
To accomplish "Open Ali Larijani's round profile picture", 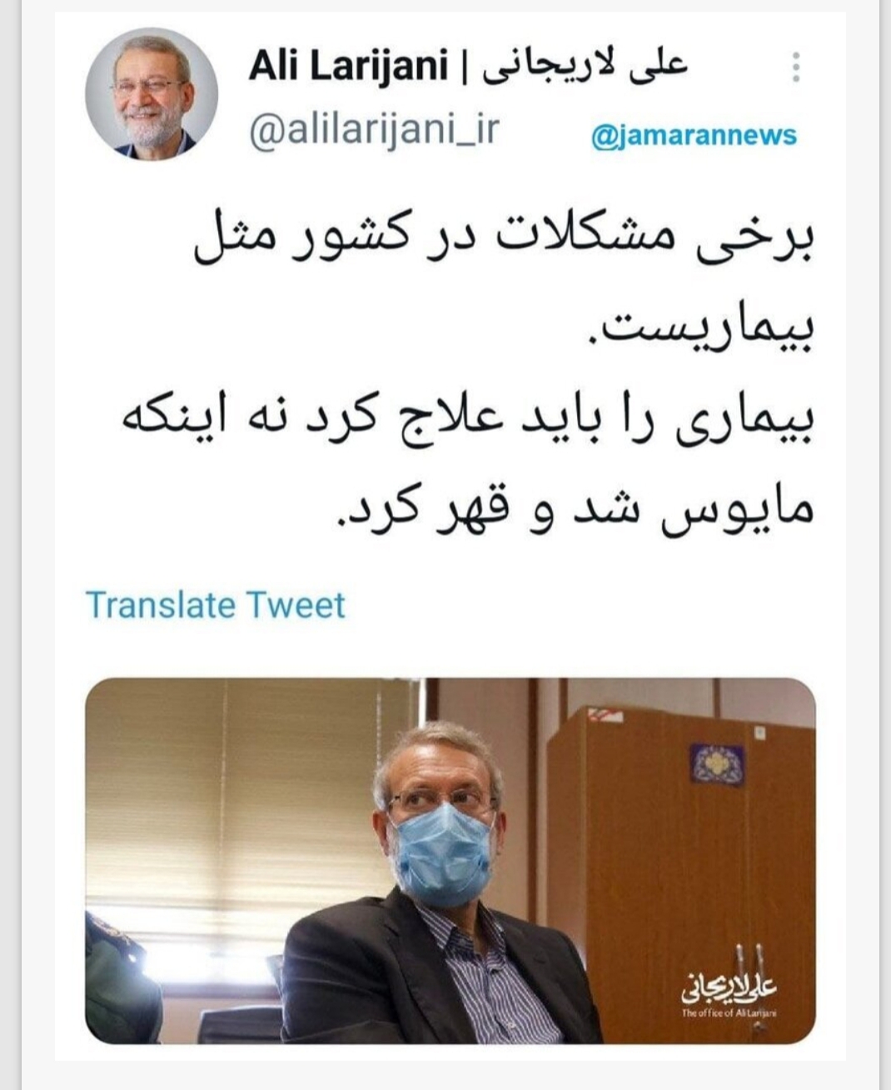I will point(152,93).
